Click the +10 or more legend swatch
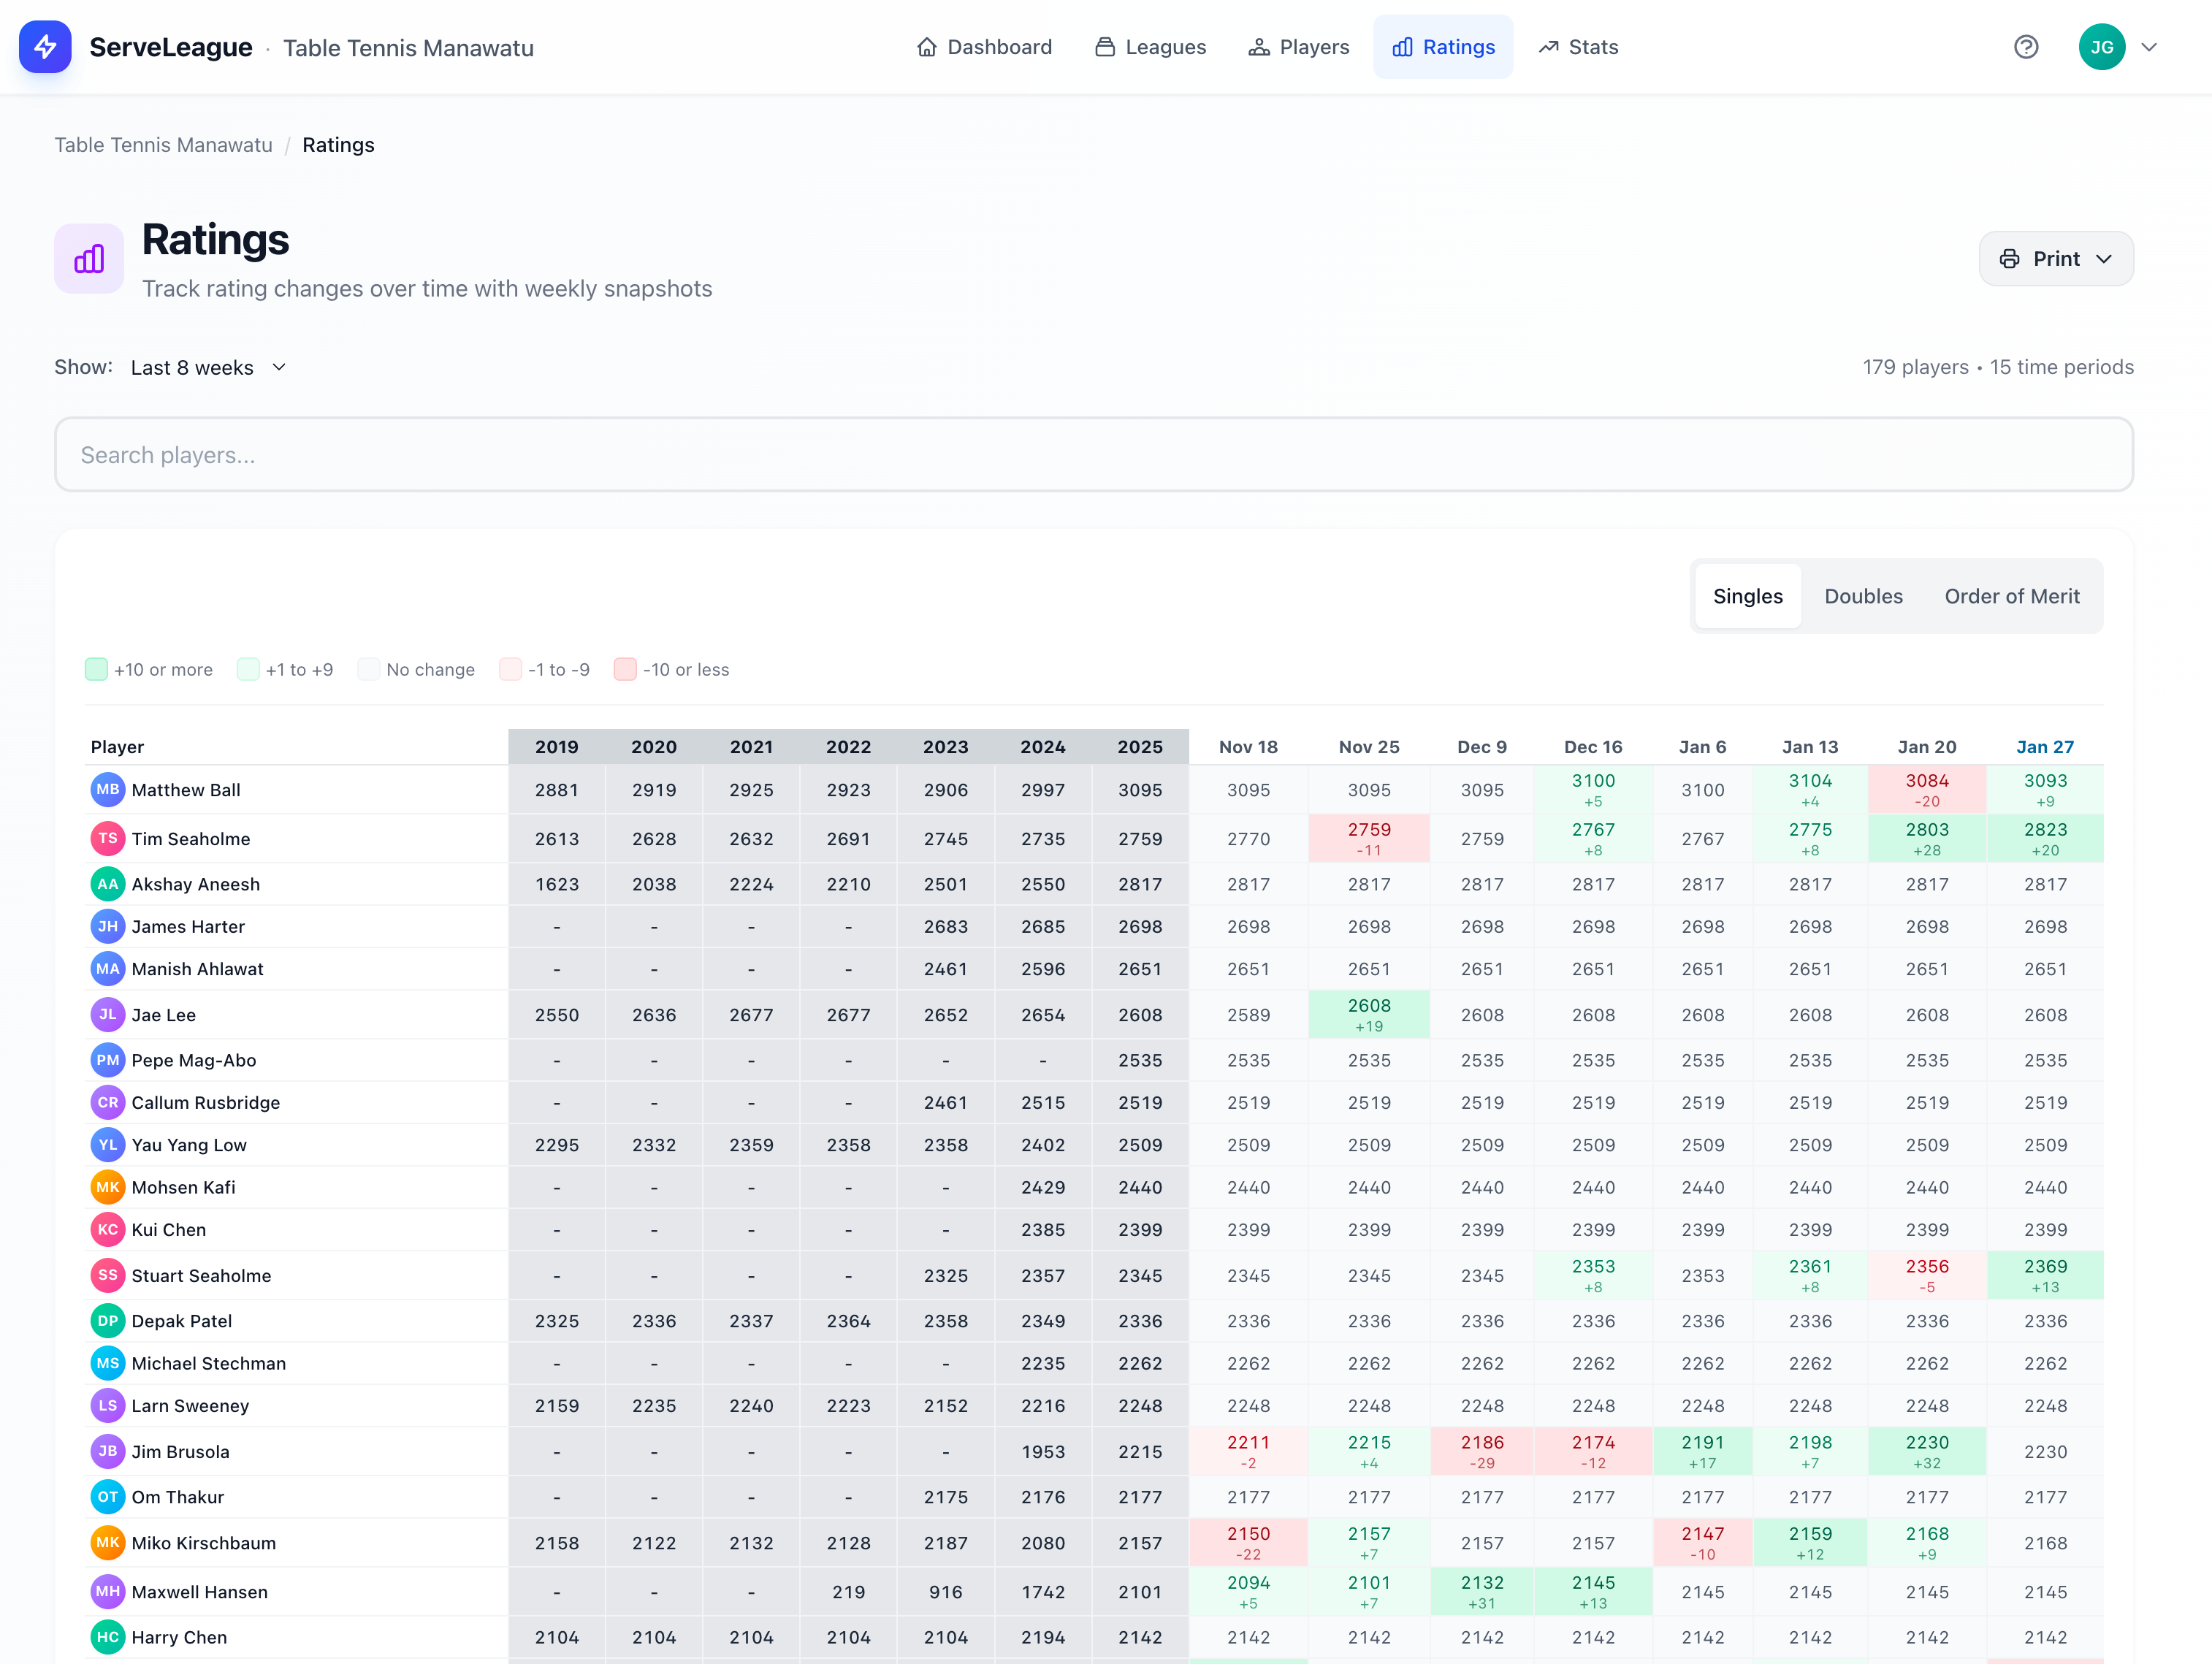Image resolution: width=2212 pixels, height=1664 pixels. point(96,670)
